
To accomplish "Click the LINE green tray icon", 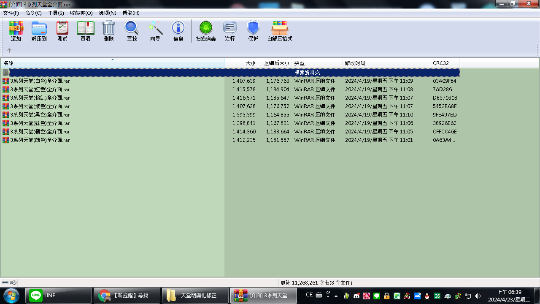I will [377, 296].
